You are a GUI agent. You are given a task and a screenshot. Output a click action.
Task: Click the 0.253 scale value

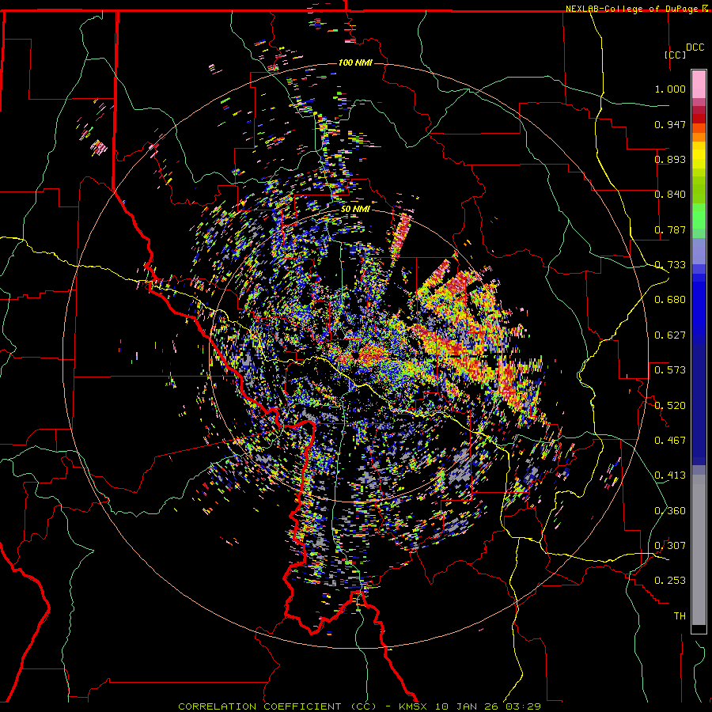tap(670, 581)
